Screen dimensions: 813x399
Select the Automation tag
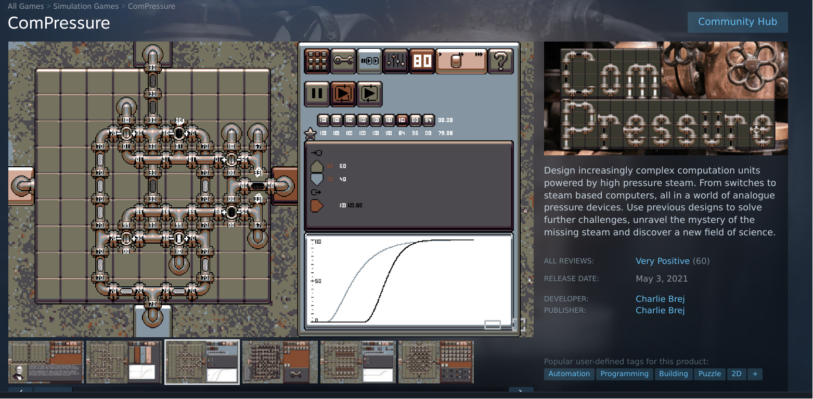[569, 374]
